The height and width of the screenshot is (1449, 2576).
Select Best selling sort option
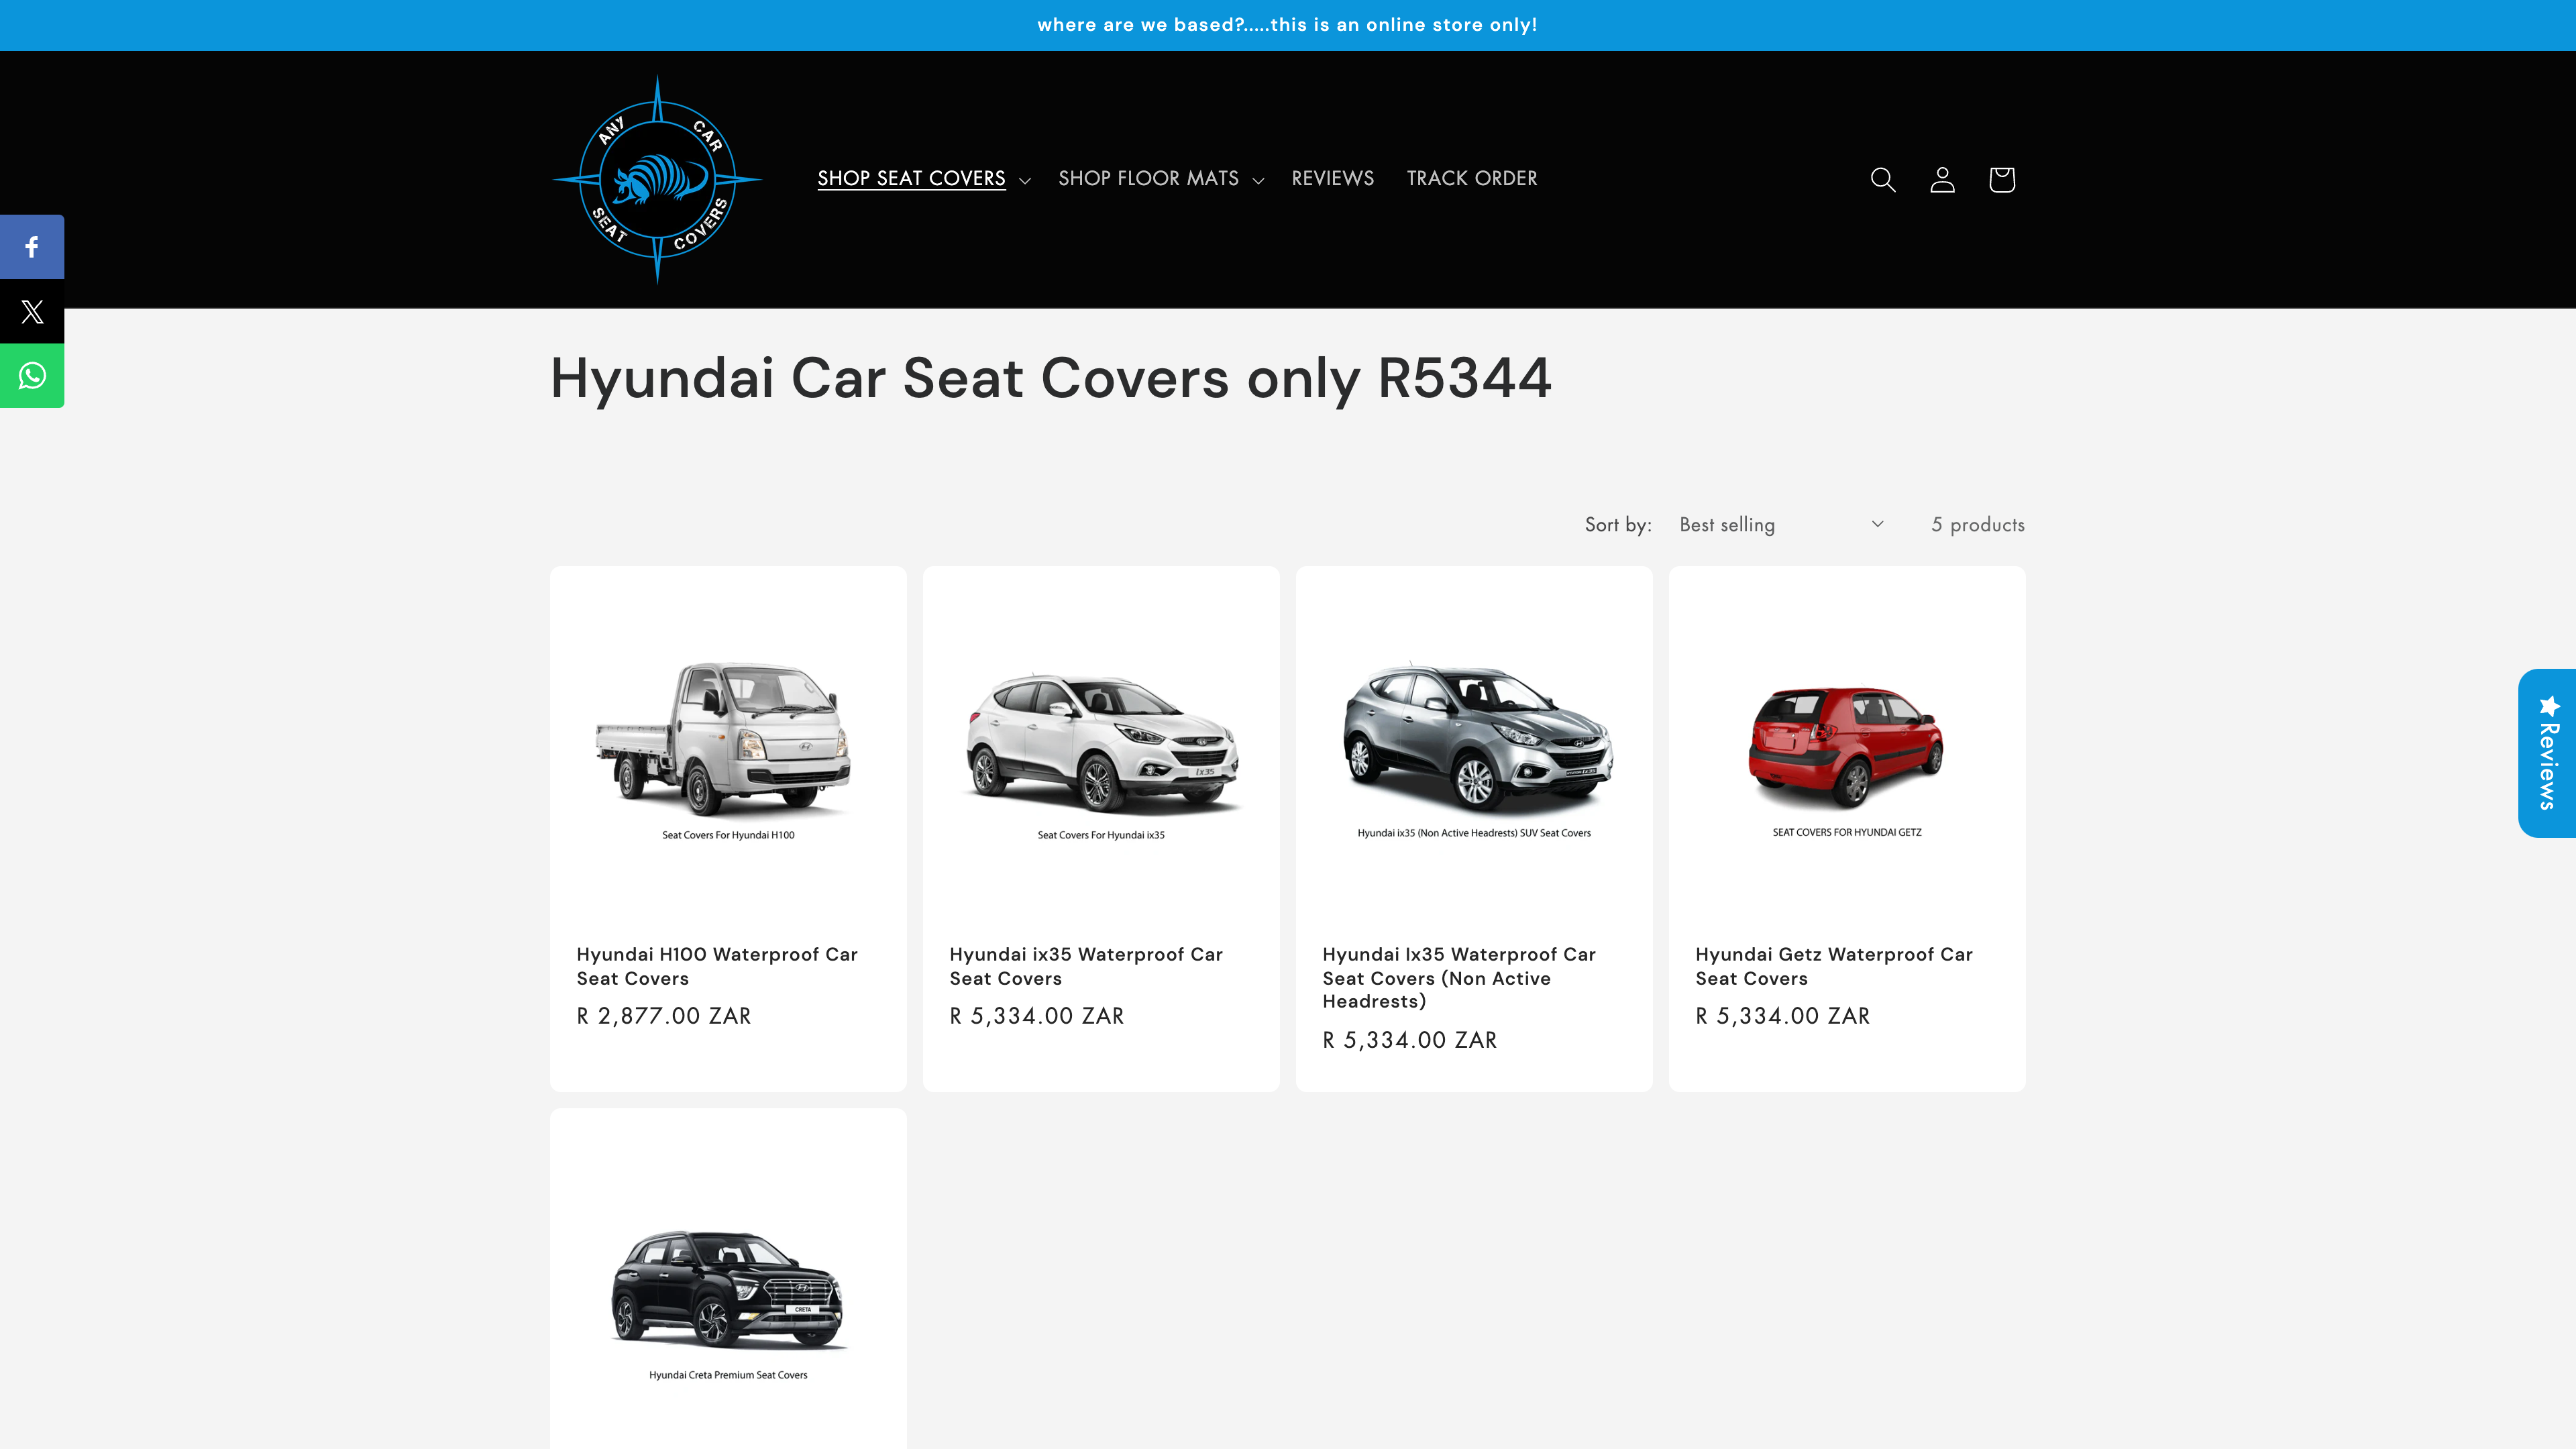pyautogui.click(x=1726, y=524)
